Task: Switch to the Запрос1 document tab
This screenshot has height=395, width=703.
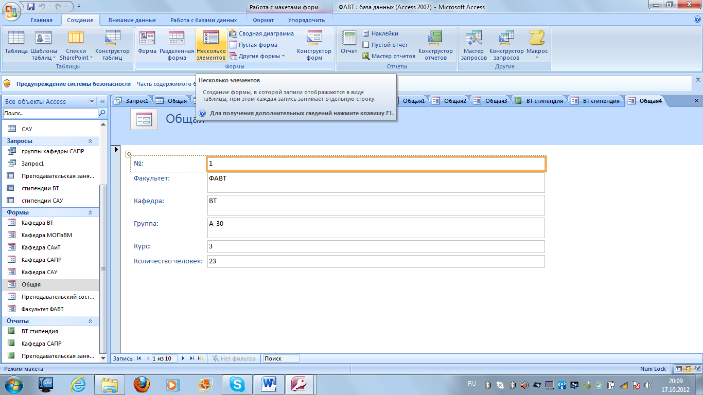Action: coord(132,101)
